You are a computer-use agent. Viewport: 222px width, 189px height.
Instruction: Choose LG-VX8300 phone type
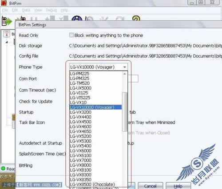tap(95, 175)
